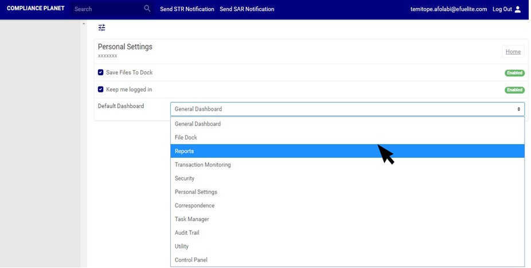Viewport: 531px width, 268px height.
Task: Click the search magnifier icon
Action: [147, 9]
